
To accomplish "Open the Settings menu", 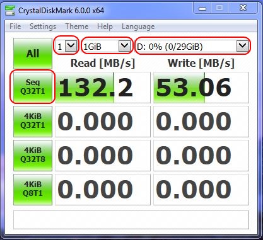I will [x=43, y=26].
